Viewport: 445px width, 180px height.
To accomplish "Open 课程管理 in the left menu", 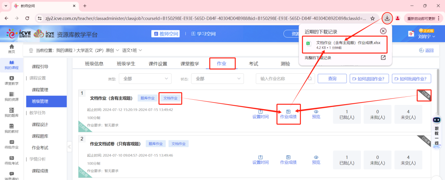I will (x=40, y=90).
